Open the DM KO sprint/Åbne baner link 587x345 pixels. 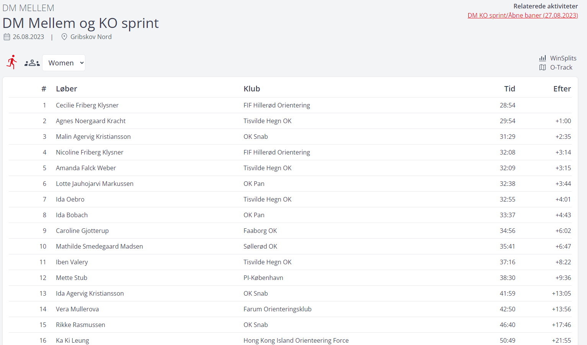[523, 15]
